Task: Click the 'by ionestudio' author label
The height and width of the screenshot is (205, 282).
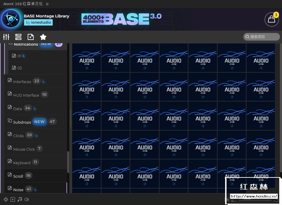Action: tap(38, 23)
